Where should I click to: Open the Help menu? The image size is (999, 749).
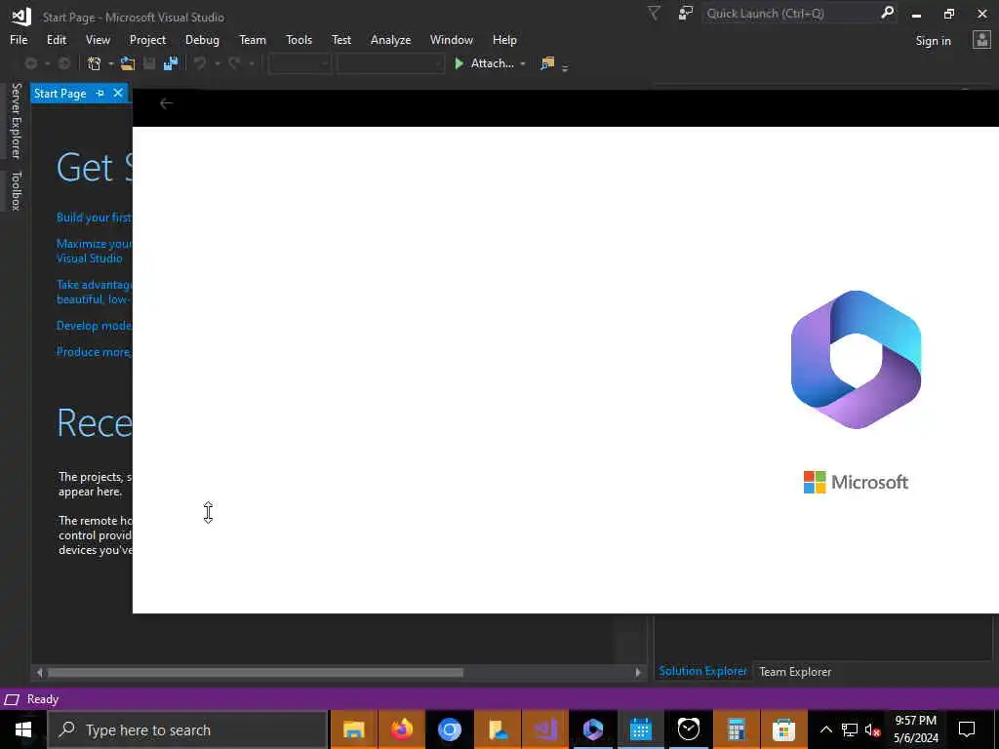tap(504, 39)
